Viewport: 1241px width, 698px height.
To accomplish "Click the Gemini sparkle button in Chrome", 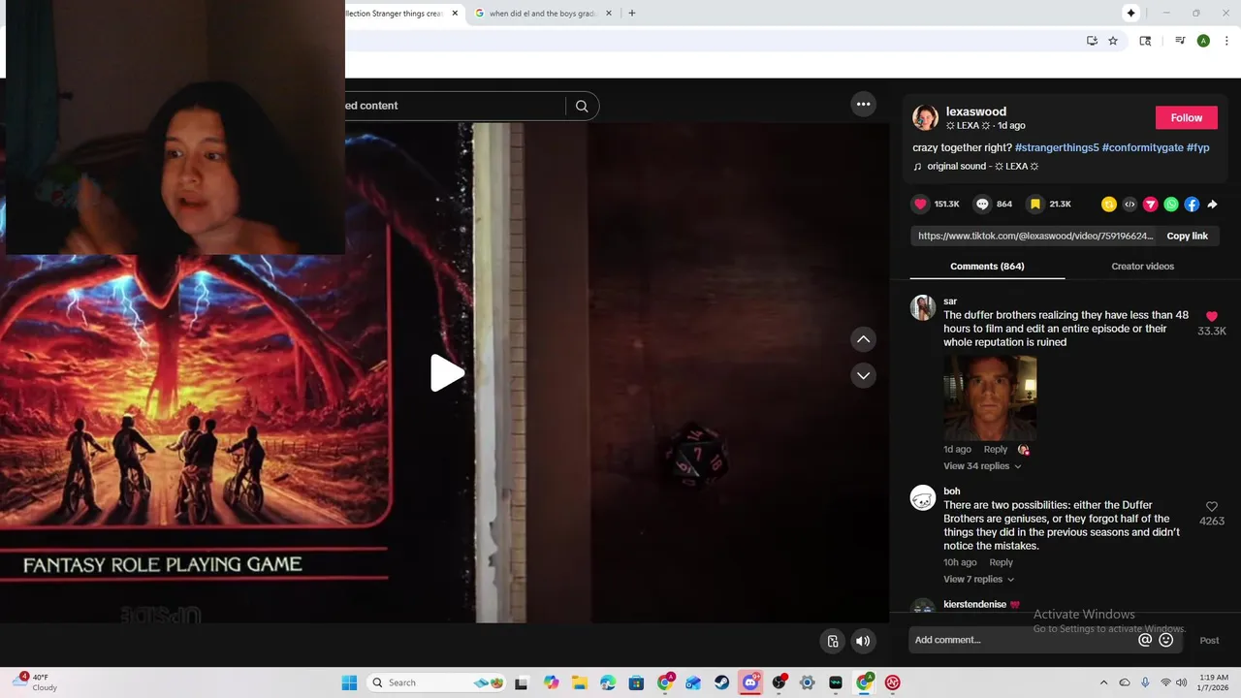I will coord(1130,13).
